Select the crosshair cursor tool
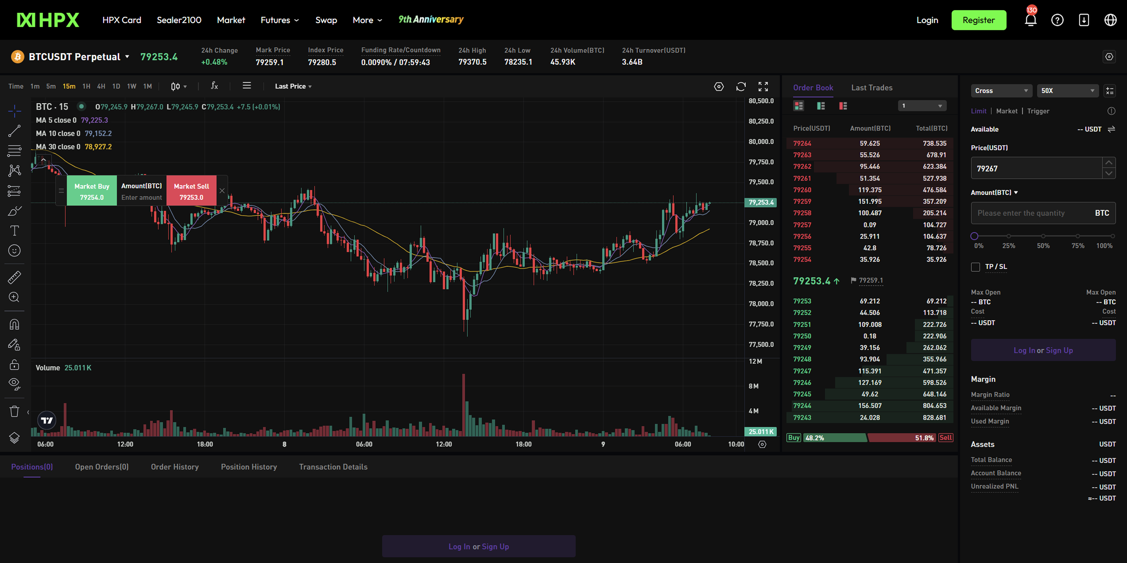This screenshot has height=563, width=1127. tap(14, 111)
